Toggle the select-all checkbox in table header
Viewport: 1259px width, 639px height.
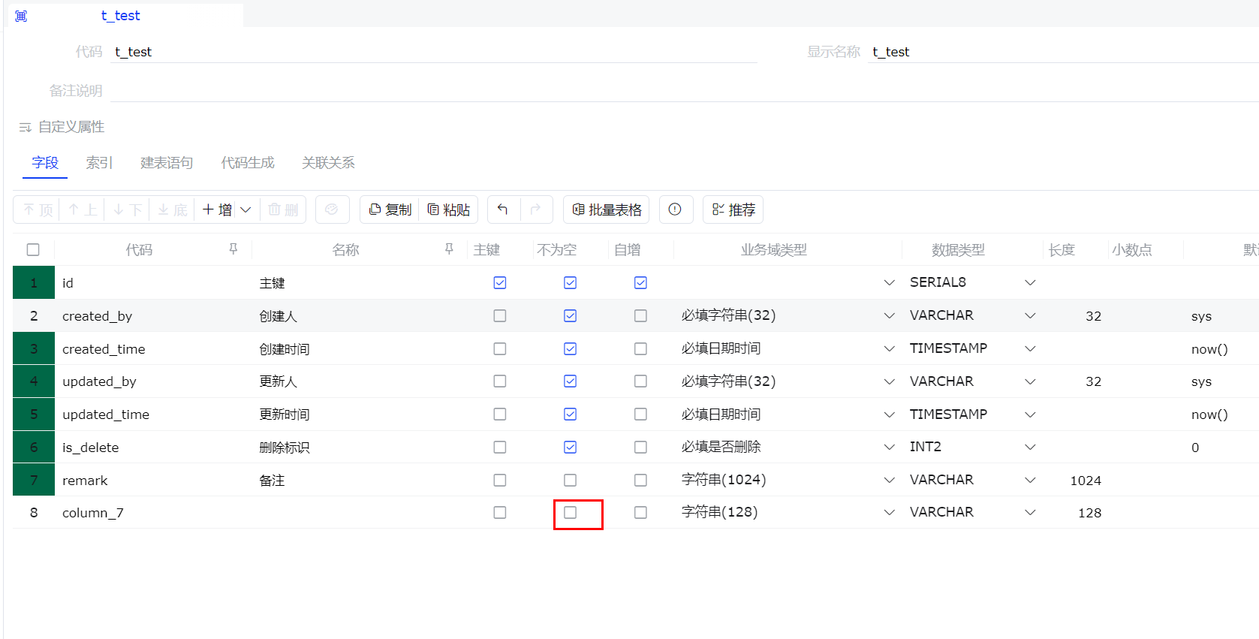point(33,250)
